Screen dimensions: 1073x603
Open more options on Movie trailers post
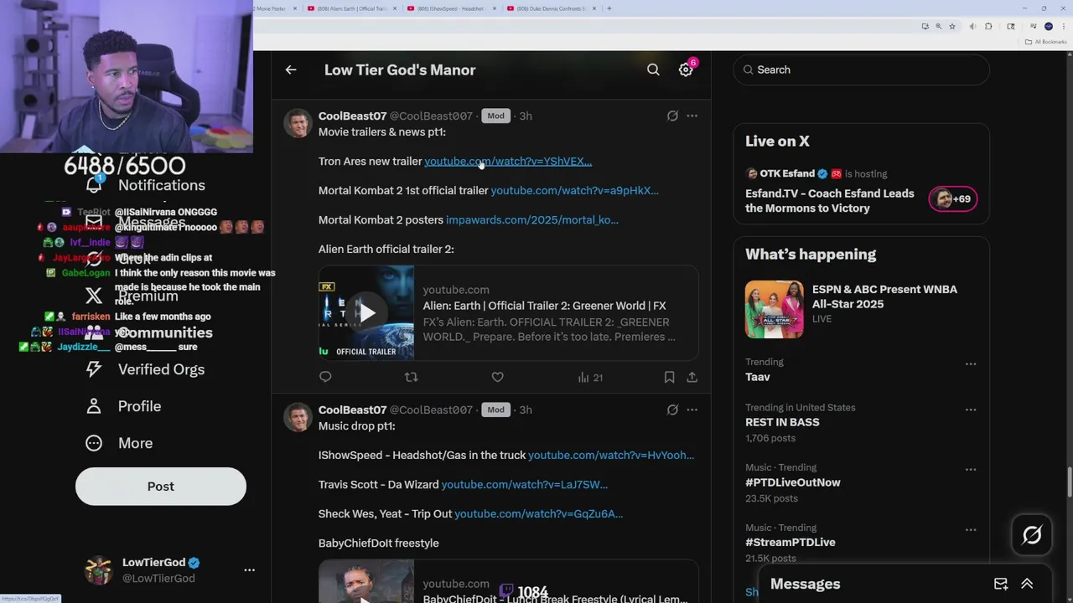(692, 116)
